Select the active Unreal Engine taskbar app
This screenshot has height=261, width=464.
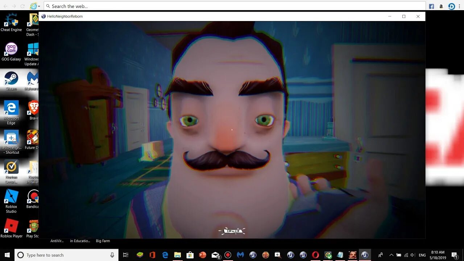tap(365, 255)
